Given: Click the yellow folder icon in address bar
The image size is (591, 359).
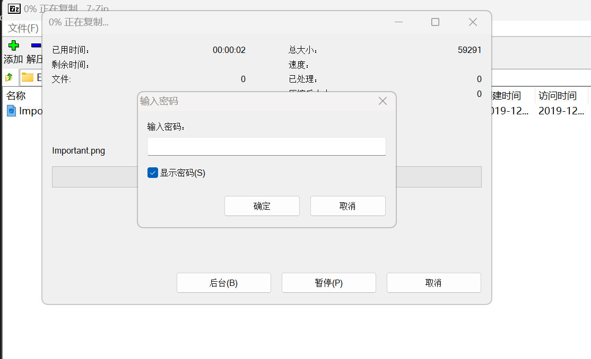Looking at the screenshot, I should tap(28, 77).
